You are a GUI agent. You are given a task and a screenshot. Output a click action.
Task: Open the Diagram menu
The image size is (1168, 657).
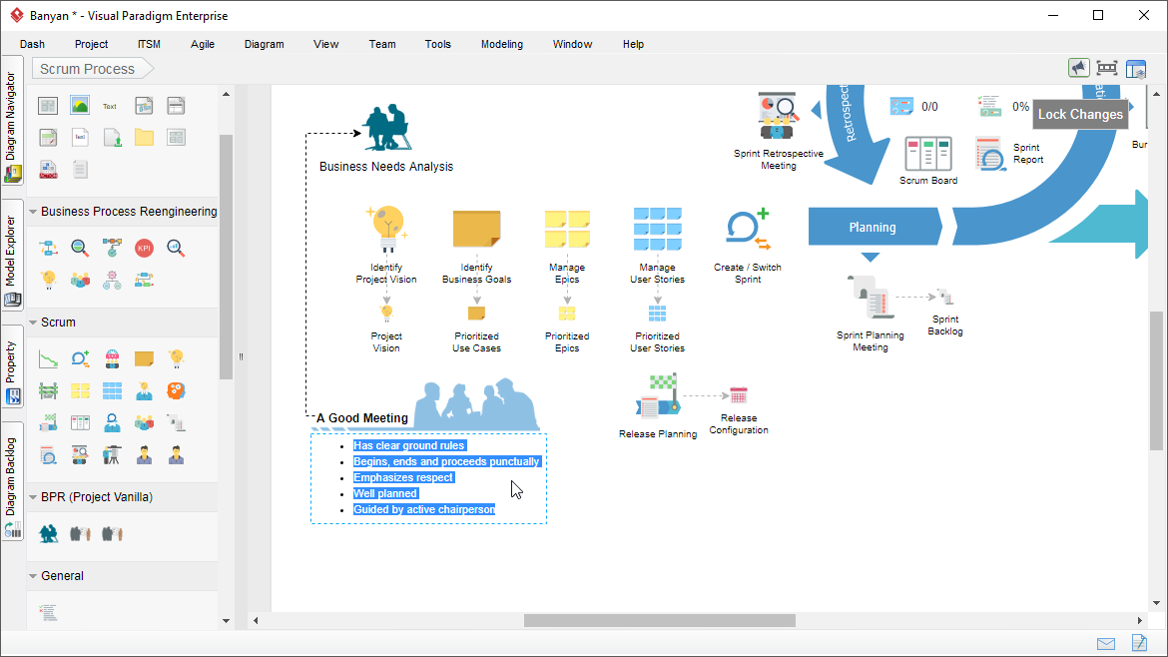pos(265,44)
